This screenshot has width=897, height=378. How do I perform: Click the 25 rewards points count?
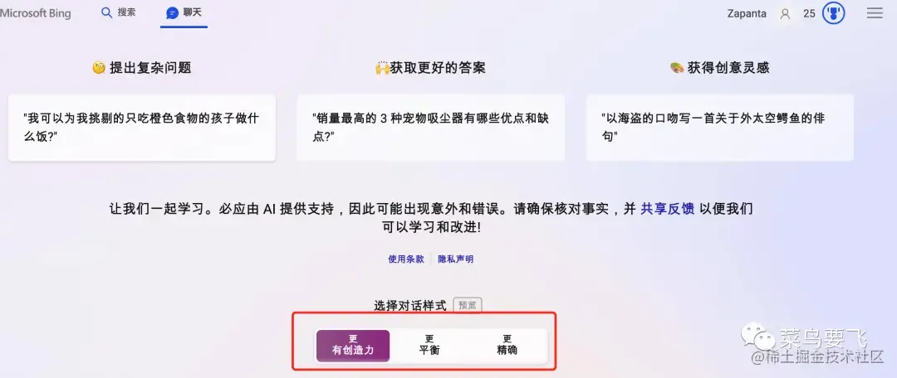click(x=809, y=14)
